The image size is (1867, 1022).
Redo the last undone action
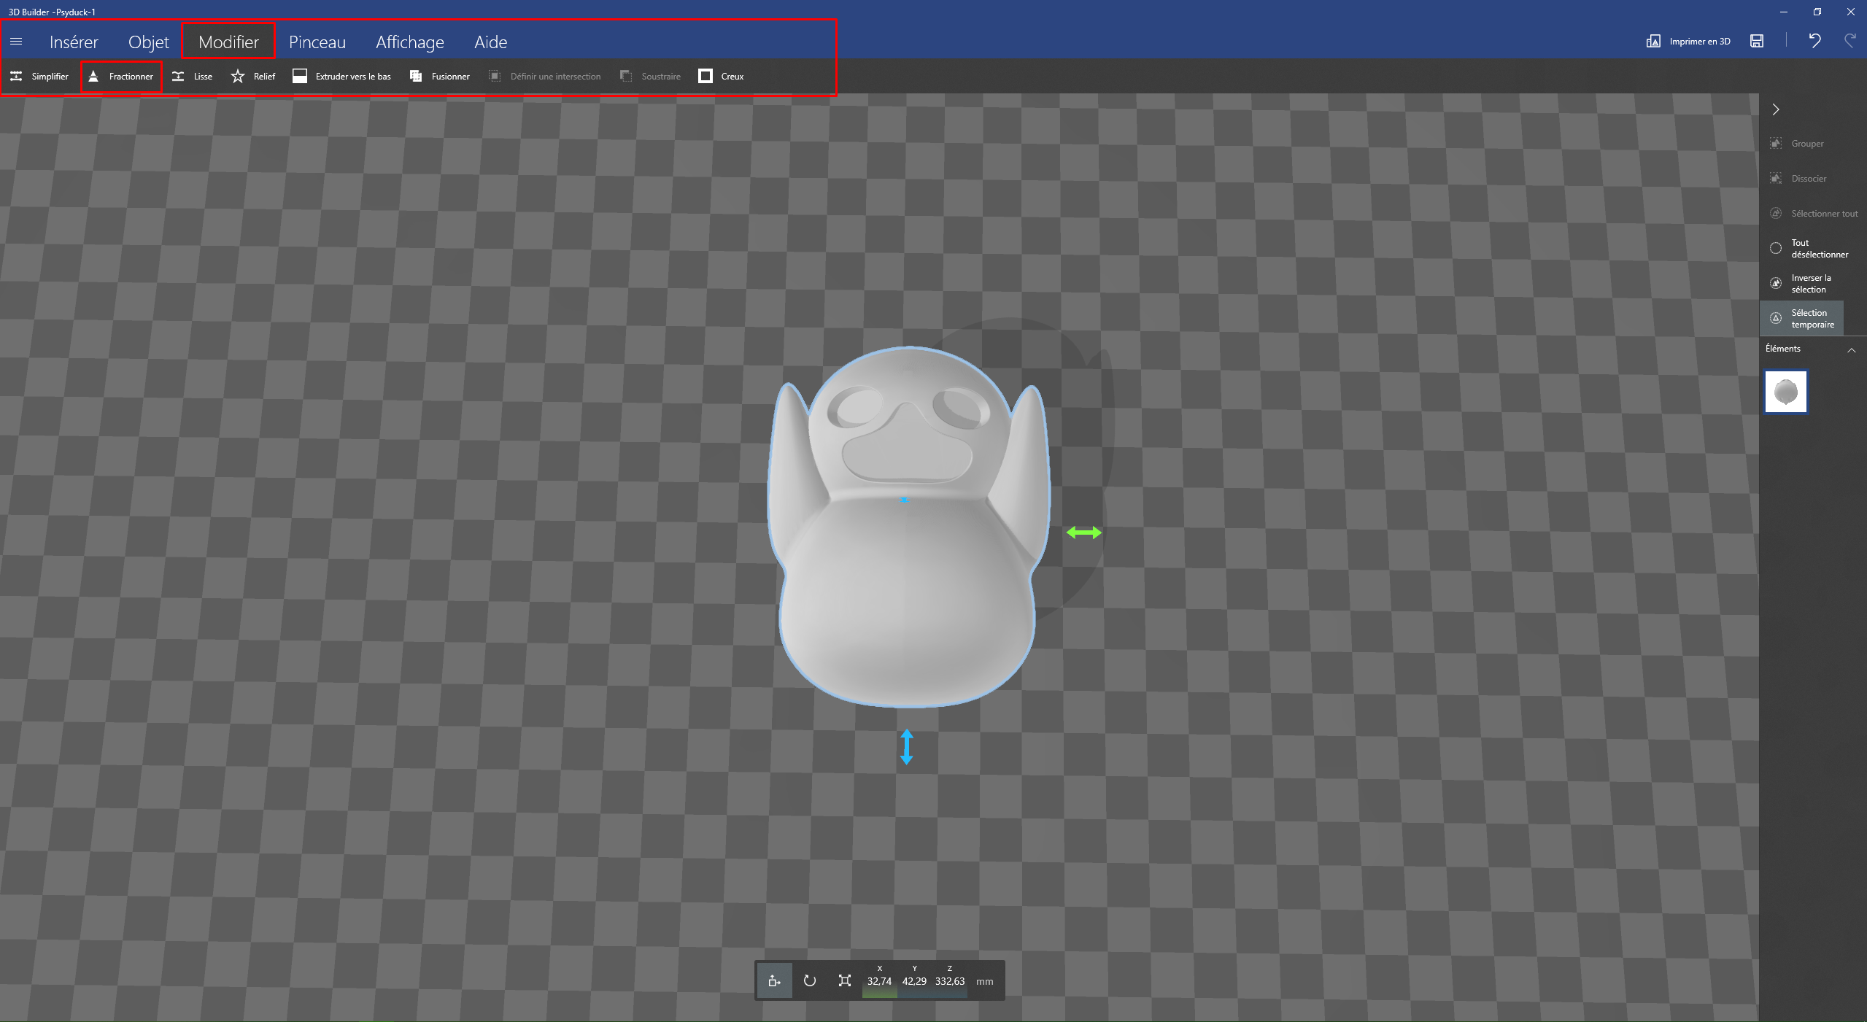coord(1850,41)
